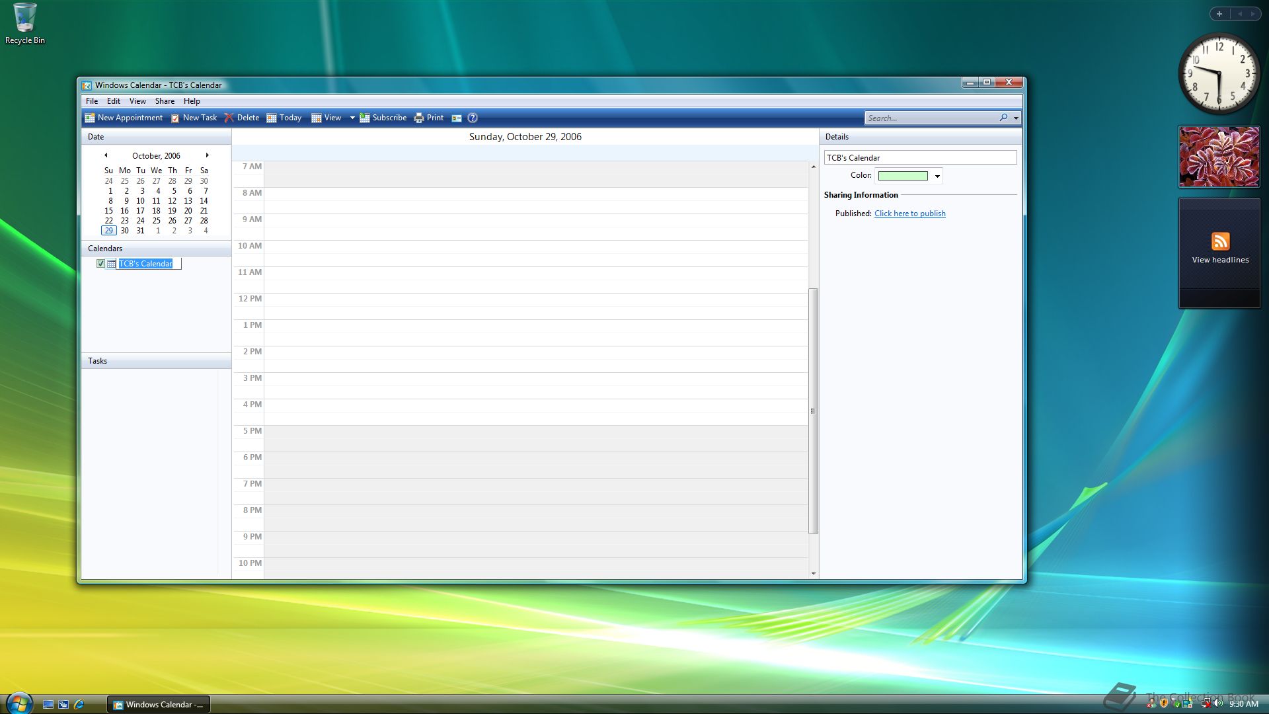1269x714 pixels.
Task: Click the 12 PM time slot
Action: click(x=535, y=306)
